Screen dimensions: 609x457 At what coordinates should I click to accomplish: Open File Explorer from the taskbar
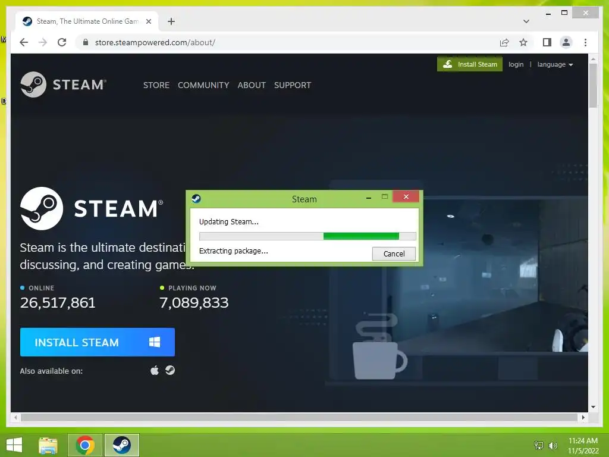(48, 445)
